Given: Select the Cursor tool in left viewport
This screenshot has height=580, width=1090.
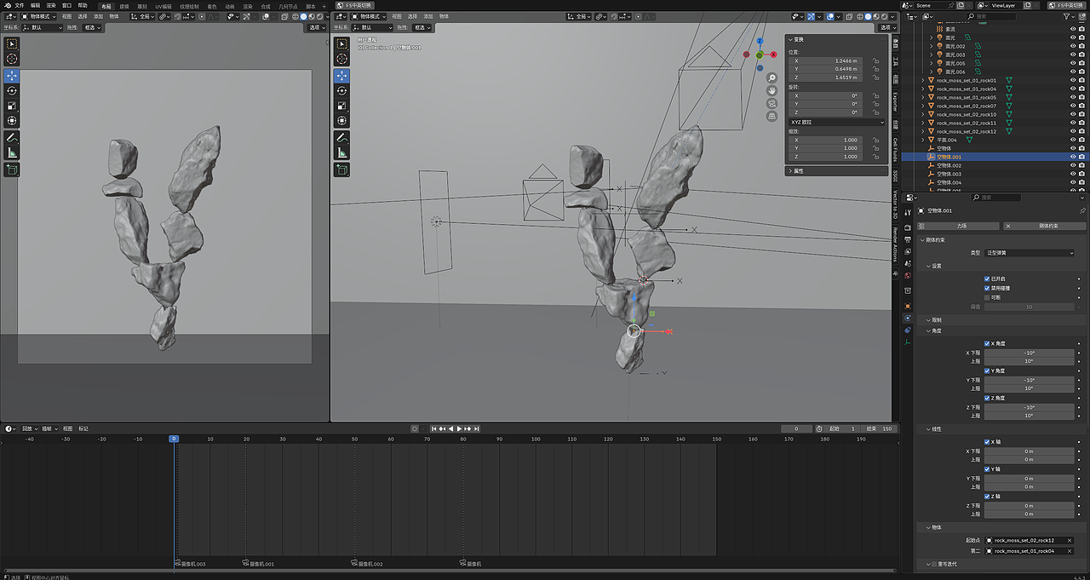Looking at the screenshot, I should coord(12,59).
